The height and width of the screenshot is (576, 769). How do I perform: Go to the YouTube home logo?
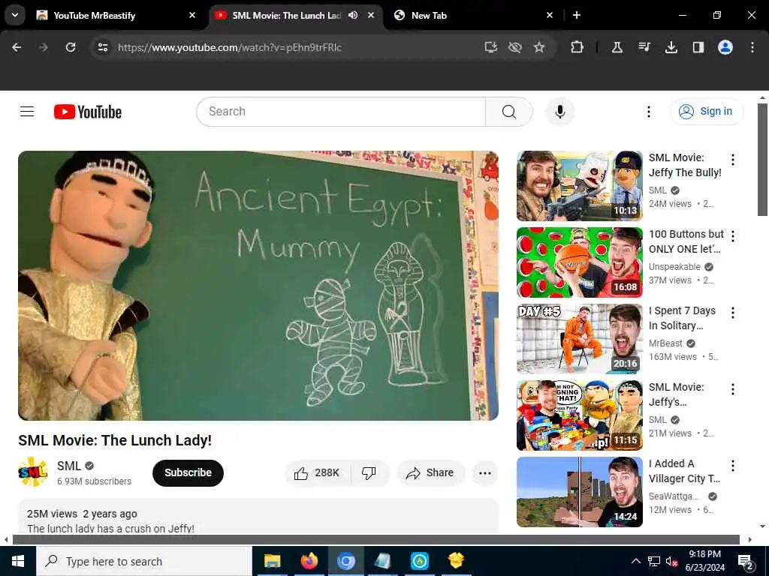point(88,112)
